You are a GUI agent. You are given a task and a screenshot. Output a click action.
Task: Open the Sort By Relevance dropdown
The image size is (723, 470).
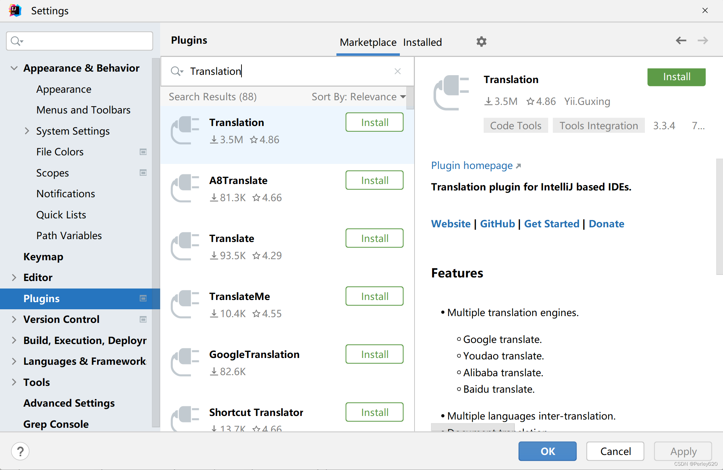tap(359, 97)
